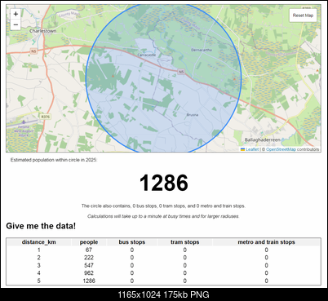
Task: Click the Ballaghaderreen town label
Action: 262,139
